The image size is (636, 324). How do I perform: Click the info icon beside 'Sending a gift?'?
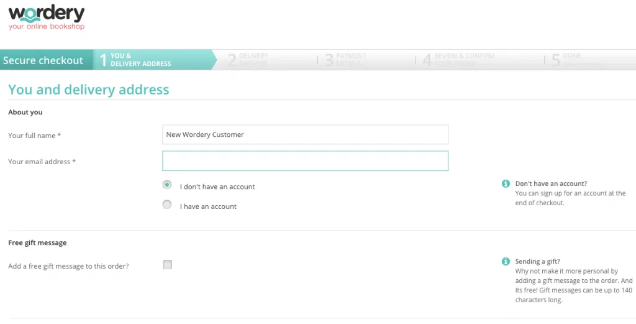[x=506, y=262]
